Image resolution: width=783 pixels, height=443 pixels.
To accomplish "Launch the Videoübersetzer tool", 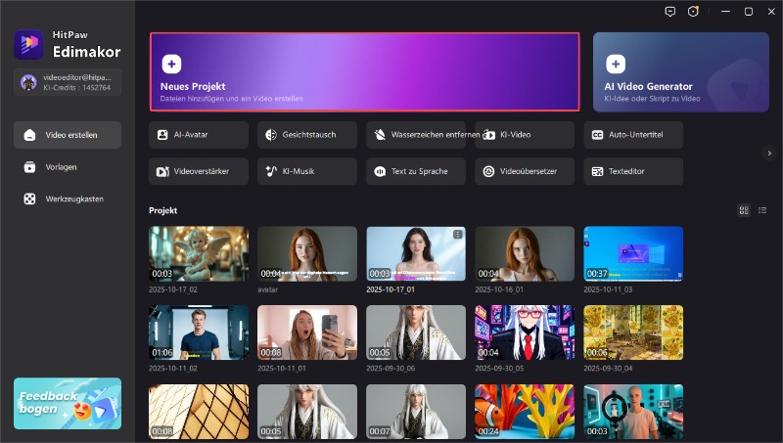I will point(524,171).
